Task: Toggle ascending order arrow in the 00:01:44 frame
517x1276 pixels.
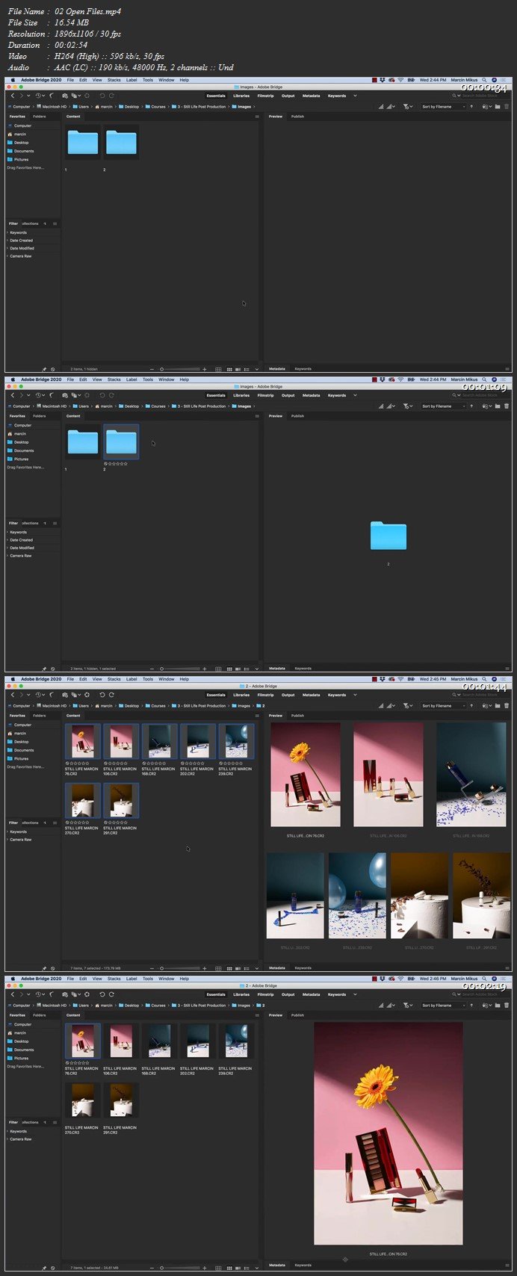Action: click(471, 705)
